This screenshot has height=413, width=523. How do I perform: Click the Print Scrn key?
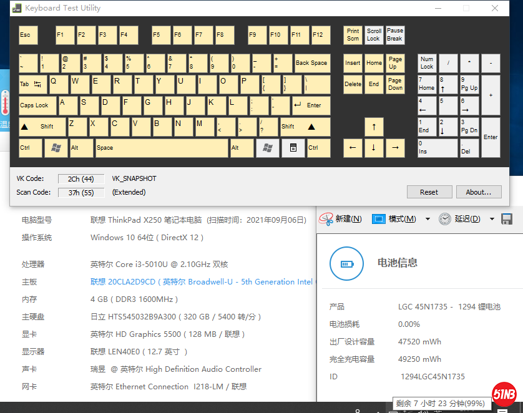pos(353,35)
